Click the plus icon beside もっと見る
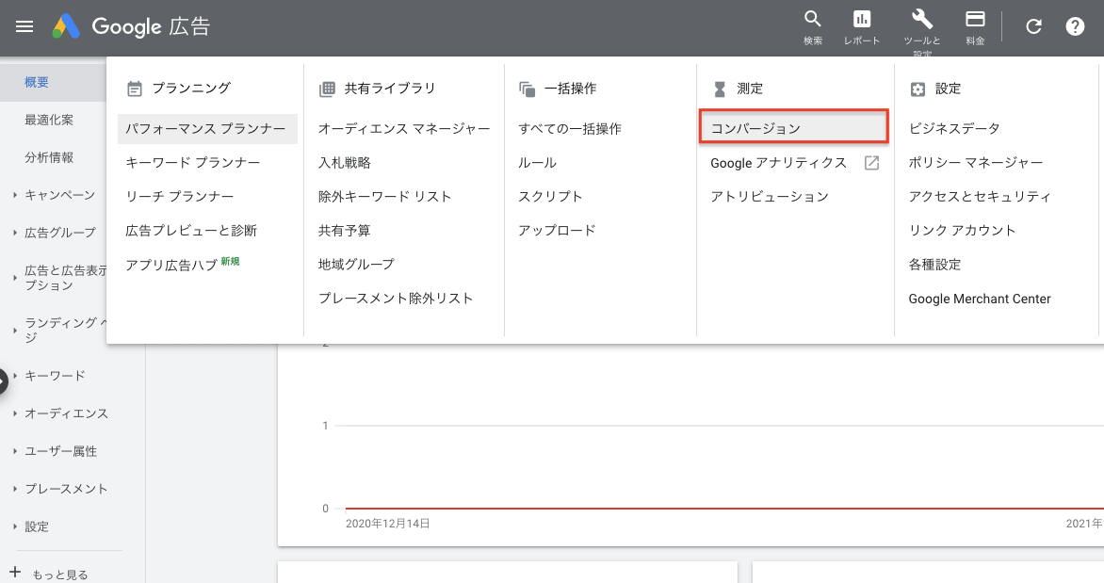 click(x=15, y=573)
